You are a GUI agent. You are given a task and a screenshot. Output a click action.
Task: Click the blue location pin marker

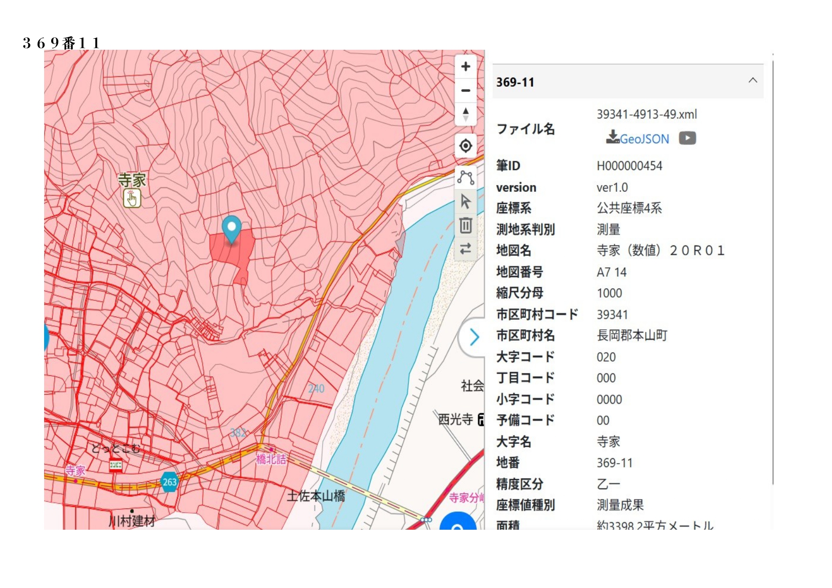pos(231,229)
